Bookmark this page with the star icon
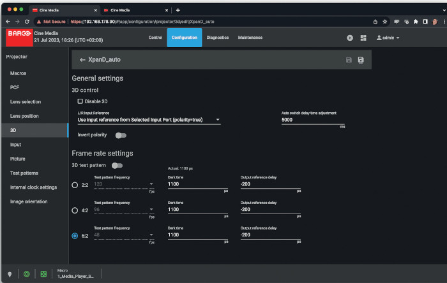 [384, 21]
